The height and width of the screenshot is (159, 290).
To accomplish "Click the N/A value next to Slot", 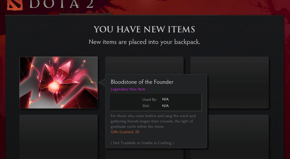I will pyautogui.click(x=165, y=106).
